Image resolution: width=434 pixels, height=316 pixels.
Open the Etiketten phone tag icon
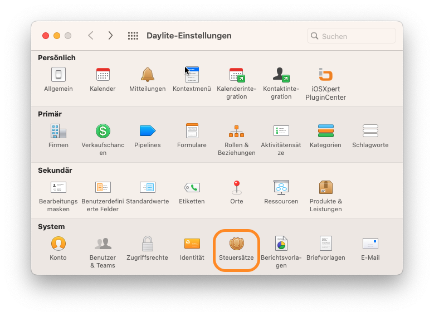pyautogui.click(x=192, y=187)
